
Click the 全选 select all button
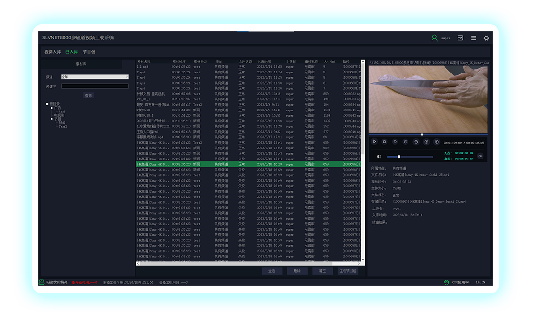pyautogui.click(x=272, y=271)
